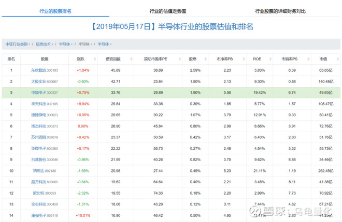Sort by 市值 via its sort arrows
Image resolution: width=342 pixels, height=222 pixels.
pos(338,59)
